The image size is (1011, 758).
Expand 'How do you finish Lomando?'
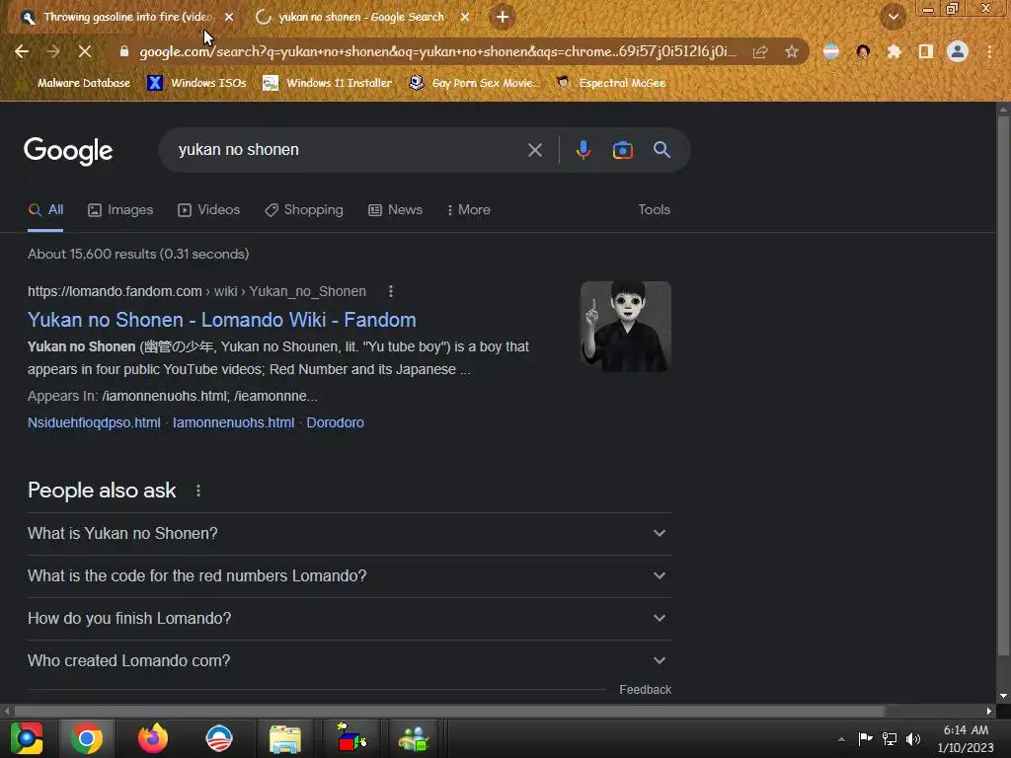(350, 618)
